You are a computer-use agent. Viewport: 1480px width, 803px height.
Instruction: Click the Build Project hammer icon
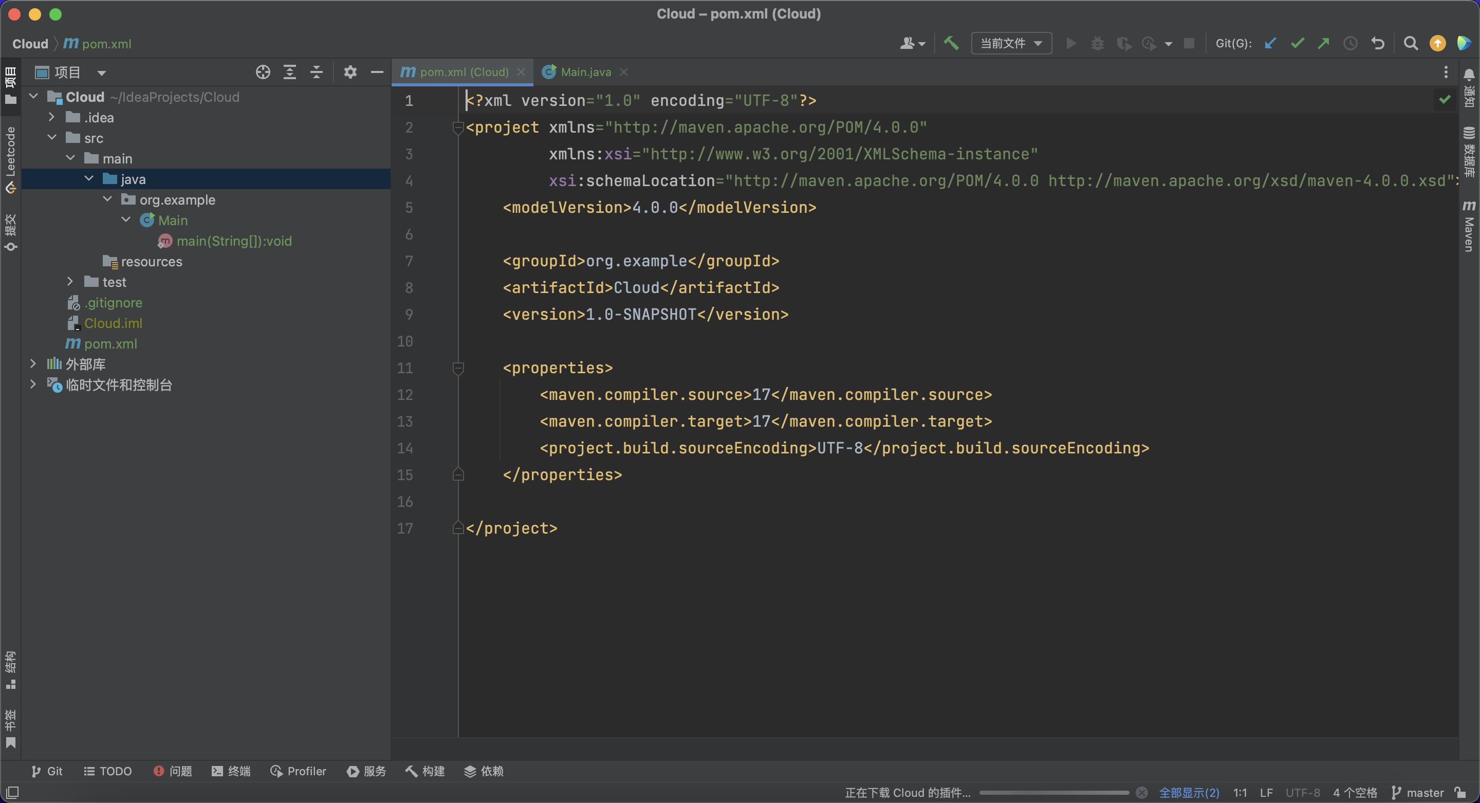(951, 43)
